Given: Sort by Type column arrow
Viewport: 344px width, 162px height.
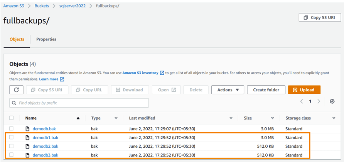Looking at the screenshot, I should tap(116, 118).
